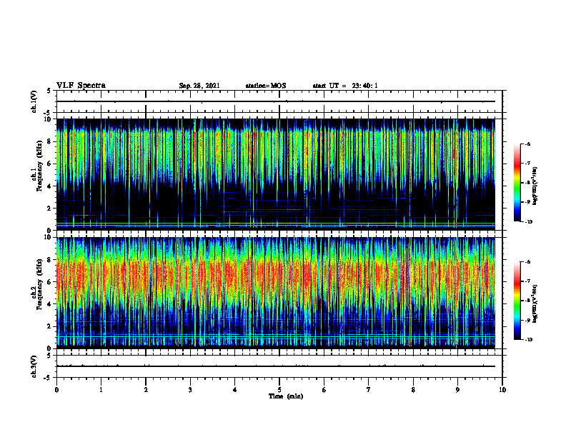This screenshot has height=437, width=566.
Task: Click the "ch.3(V)" waveform axis label
Action: (x=34, y=366)
